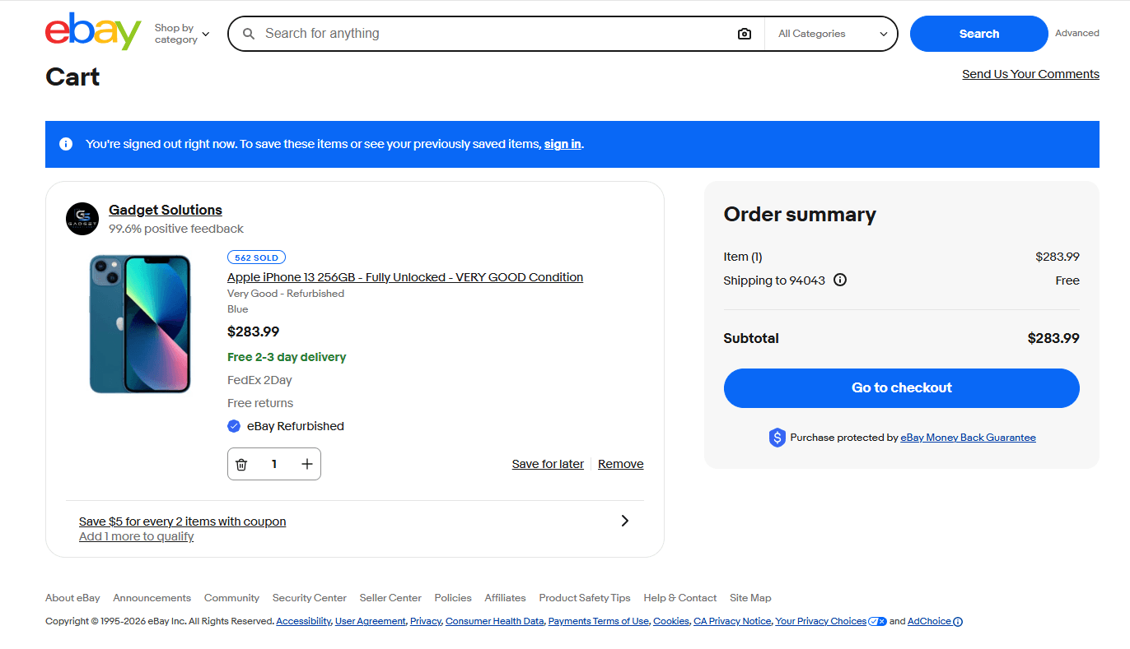Click the search-by-image camera icon
Image resolution: width=1130 pixels, height=649 pixels.
(745, 34)
